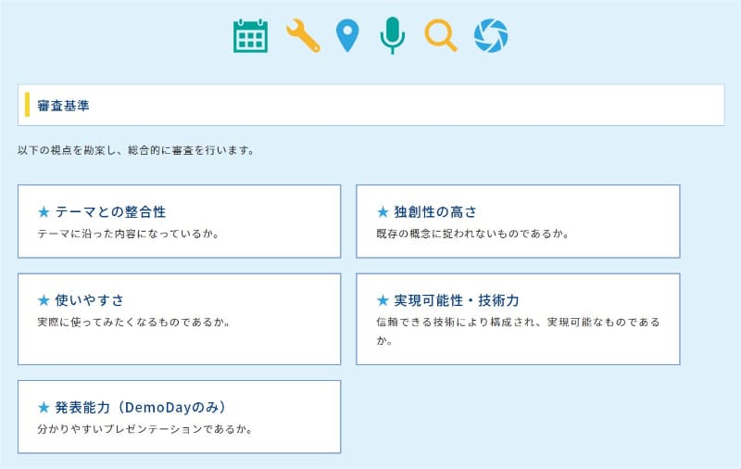Click the star beside 使いやすさ
Screen dimensions: 741x469
44,300
